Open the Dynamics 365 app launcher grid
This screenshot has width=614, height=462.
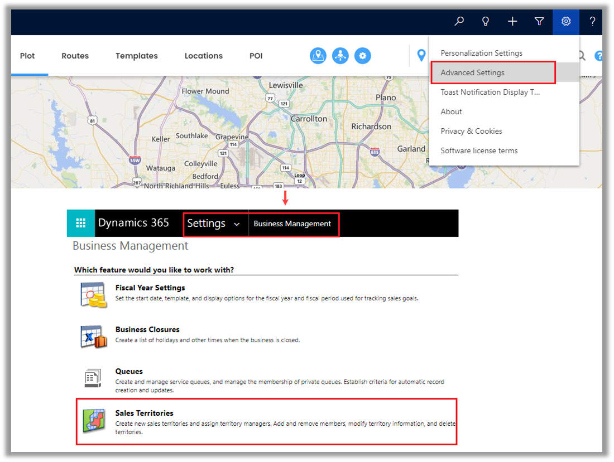pyautogui.click(x=81, y=223)
